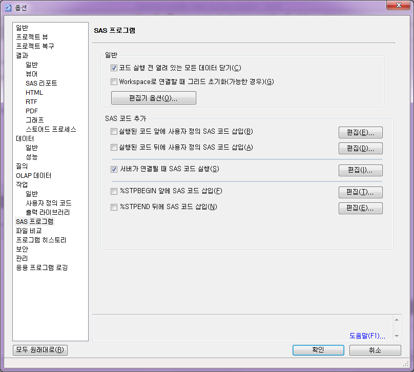Select 일반 under 작업
Screen dimensions: 414x372
(32, 194)
